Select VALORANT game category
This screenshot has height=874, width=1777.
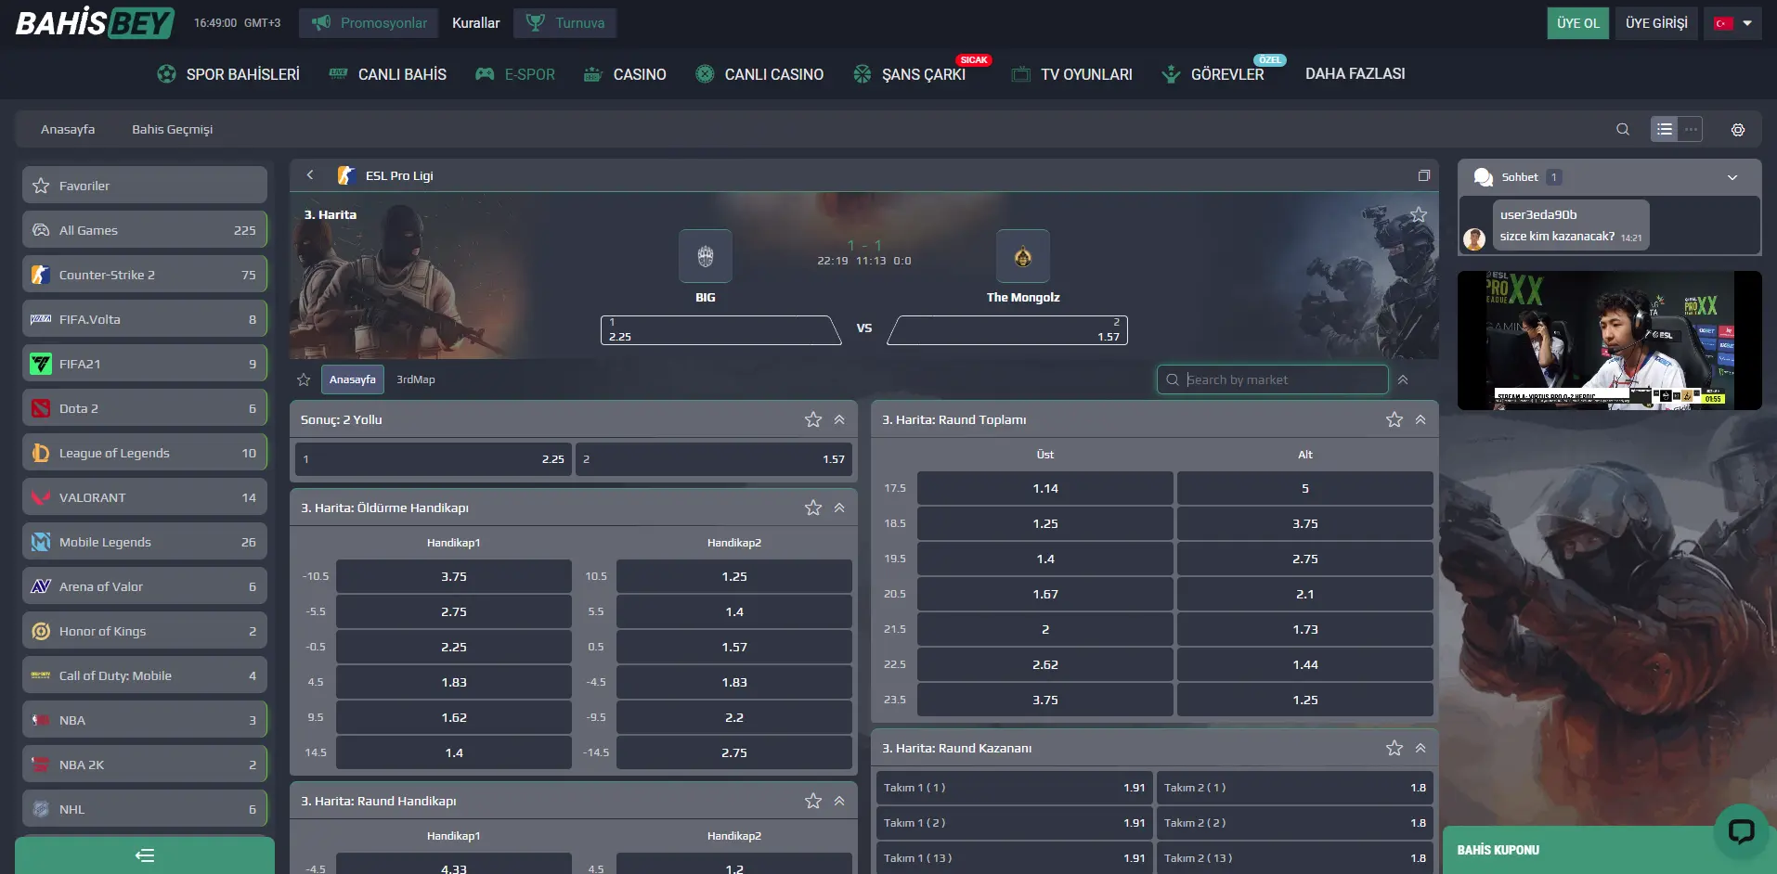145,497
